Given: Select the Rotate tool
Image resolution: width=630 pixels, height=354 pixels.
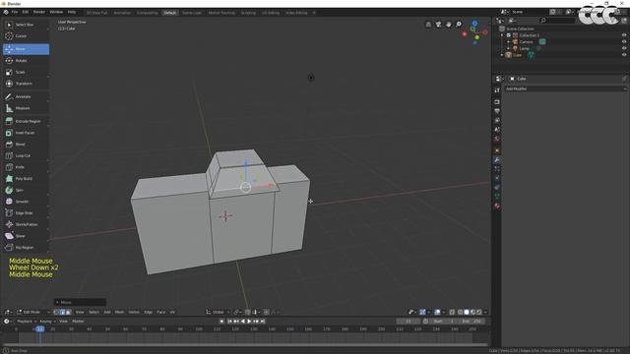Looking at the screenshot, I should (26, 61).
